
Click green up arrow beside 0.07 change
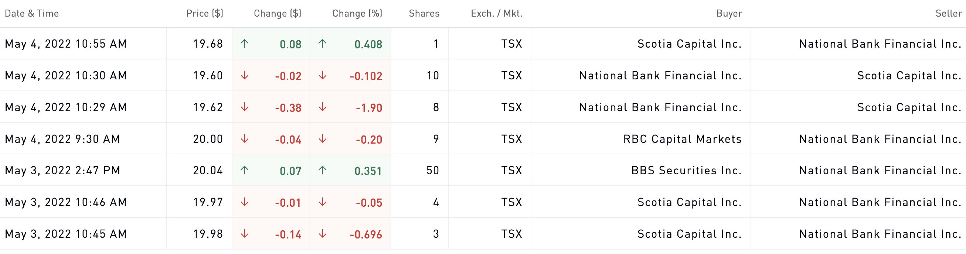(x=245, y=171)
